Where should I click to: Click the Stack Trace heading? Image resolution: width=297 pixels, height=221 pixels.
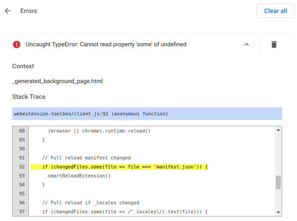point(29,97)
